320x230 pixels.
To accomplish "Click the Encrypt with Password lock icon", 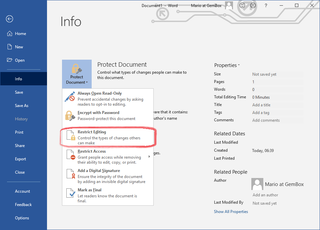I will coord(70,116).
